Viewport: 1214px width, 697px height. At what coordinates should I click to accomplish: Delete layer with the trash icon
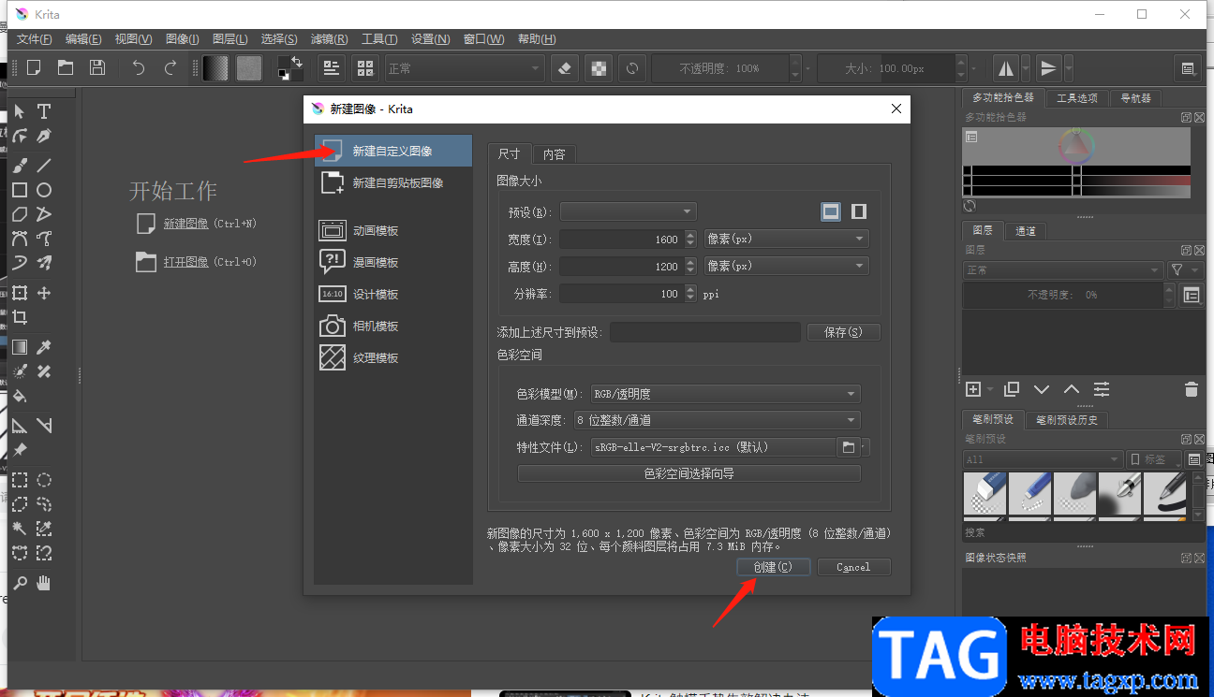point(1191,389)
